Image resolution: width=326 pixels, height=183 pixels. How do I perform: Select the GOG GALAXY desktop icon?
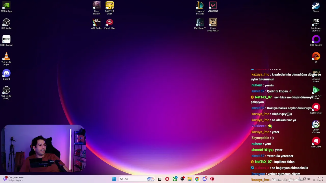click(x=316, y=41)
